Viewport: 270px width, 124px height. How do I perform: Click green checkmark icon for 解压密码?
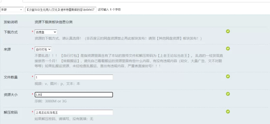[x=228, y=111]
